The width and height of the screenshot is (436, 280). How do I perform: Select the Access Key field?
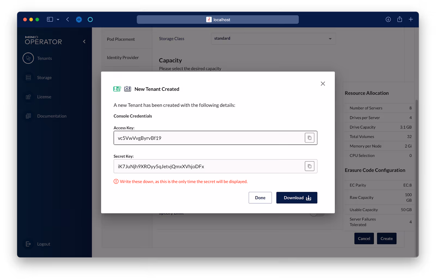click(215, 138)
